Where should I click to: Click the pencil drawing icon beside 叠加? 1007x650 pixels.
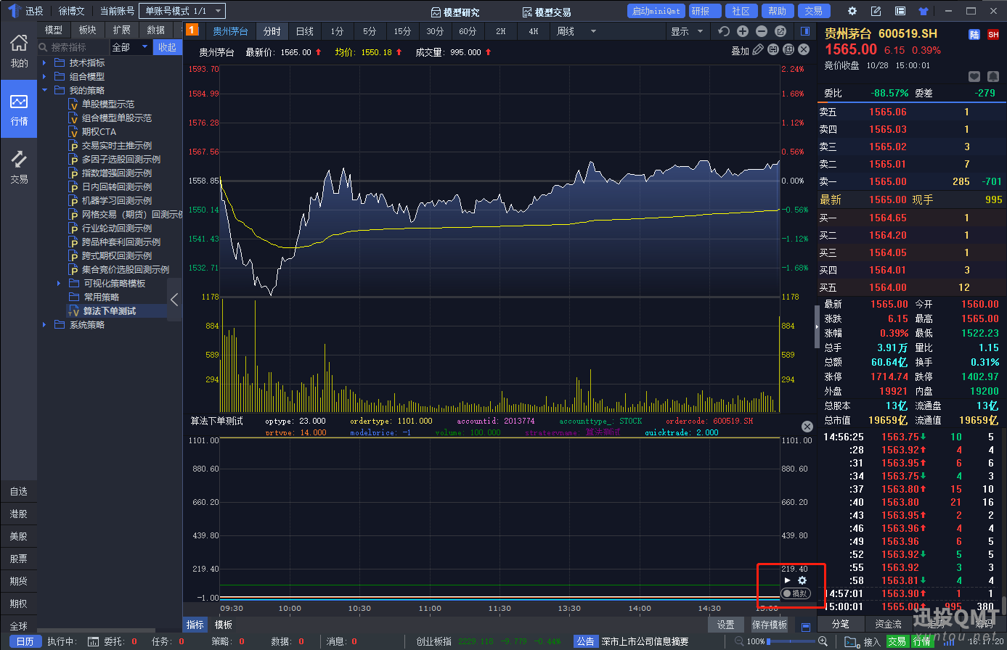[758, 49]
